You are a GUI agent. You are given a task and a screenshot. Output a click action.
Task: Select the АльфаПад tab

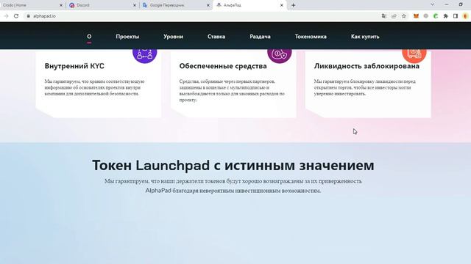pyautogui.click(x=249, y=5)
